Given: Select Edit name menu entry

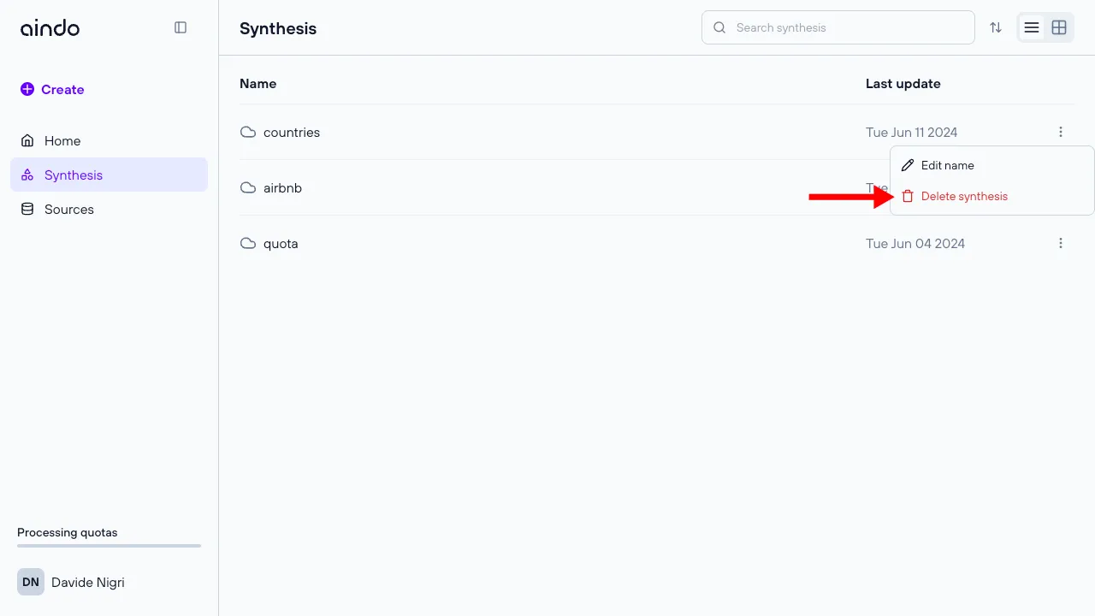Looking at the screenshot, I should coord(992,165).
